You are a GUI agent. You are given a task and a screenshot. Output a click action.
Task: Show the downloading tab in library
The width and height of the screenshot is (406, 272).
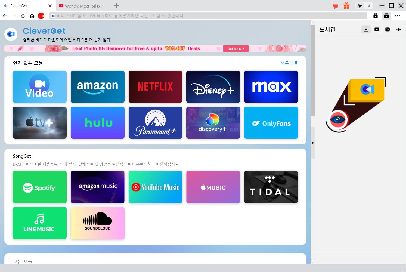click(366, 29)
